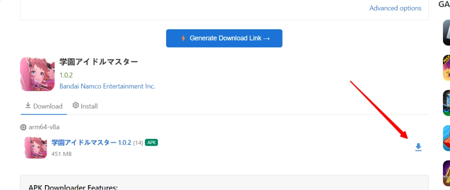
Task: Click the 学園アイドルマスター 1.0.2 file link
Action: (x=91, y=143)
